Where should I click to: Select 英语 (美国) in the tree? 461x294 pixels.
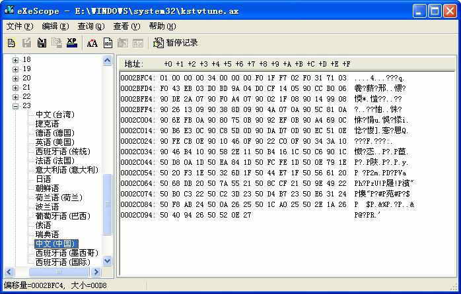(x=55, y=142)
